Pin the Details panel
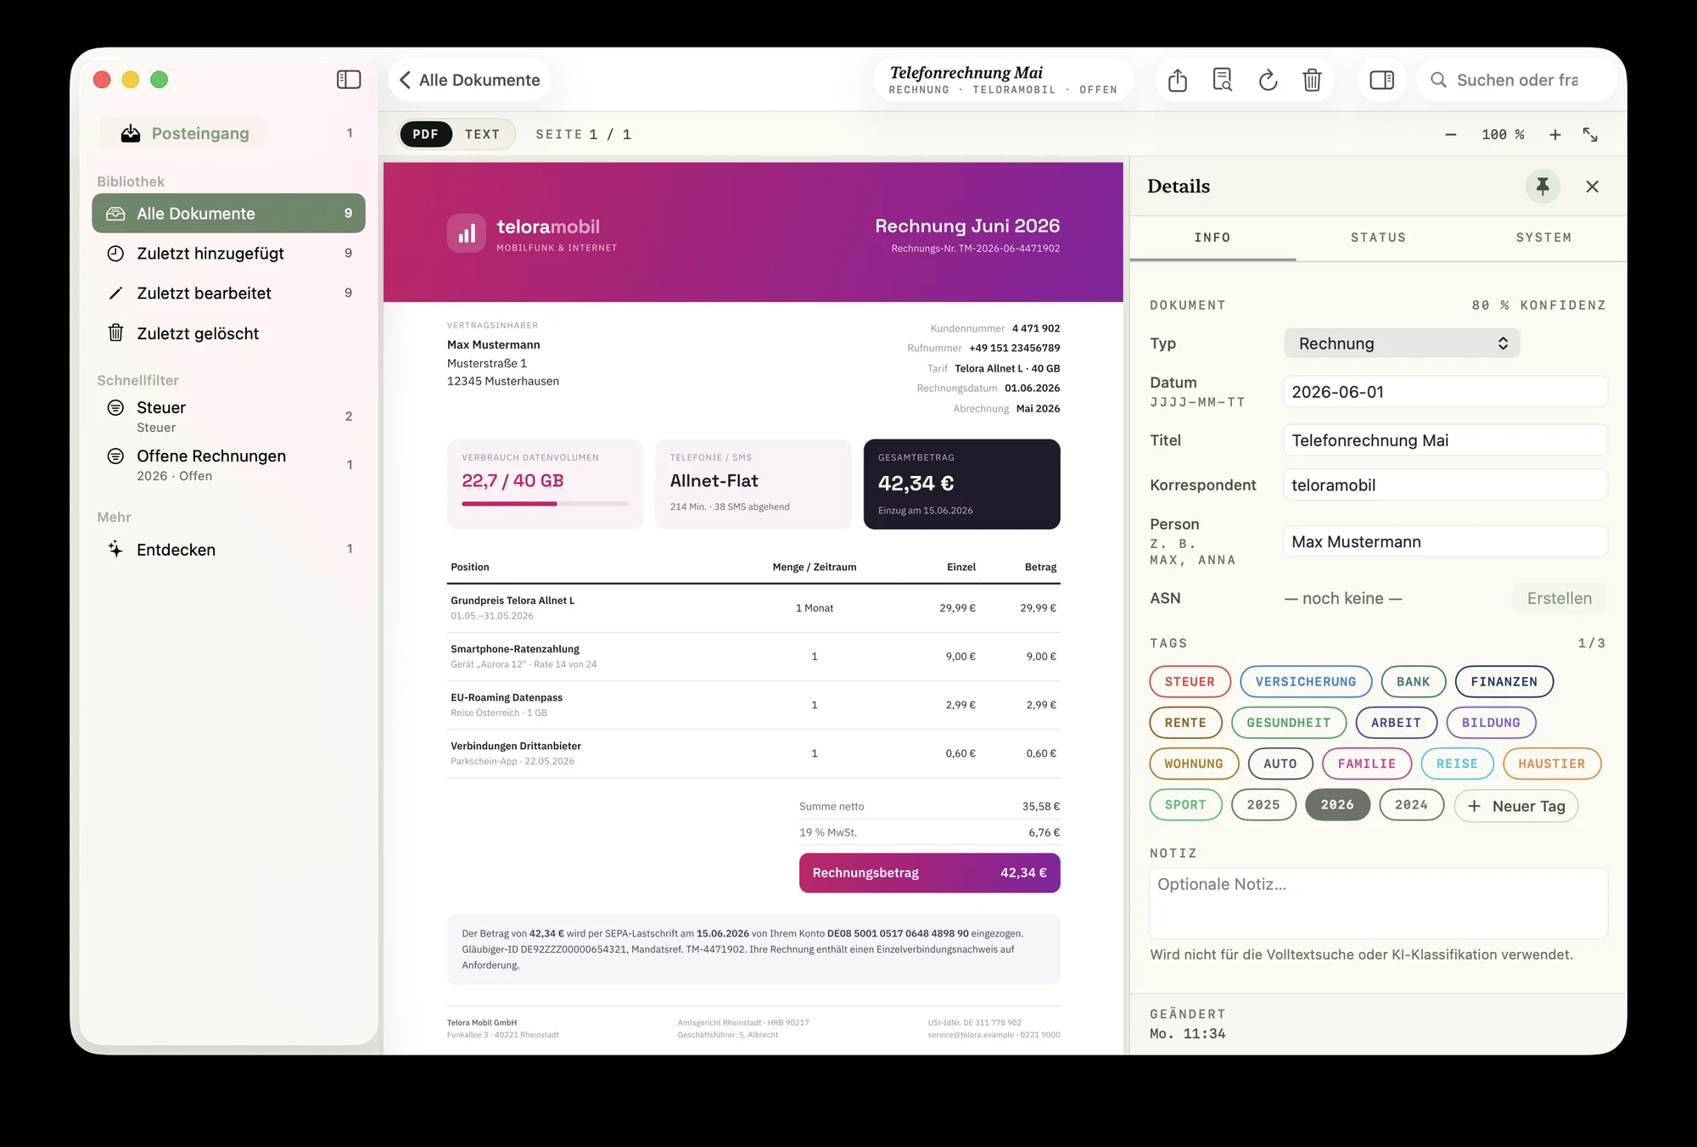 [x=1543, y=186]
